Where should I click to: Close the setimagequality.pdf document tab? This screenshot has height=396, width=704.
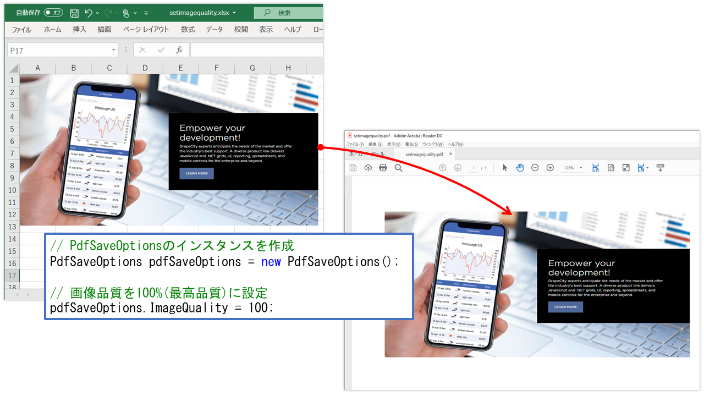(451, 154)
